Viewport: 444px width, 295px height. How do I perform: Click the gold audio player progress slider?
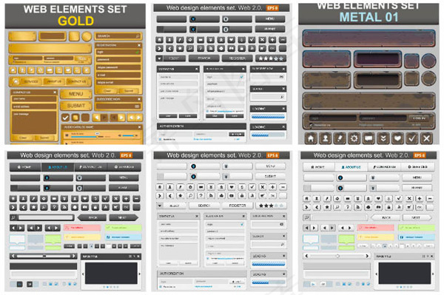[x=87, y=136]
